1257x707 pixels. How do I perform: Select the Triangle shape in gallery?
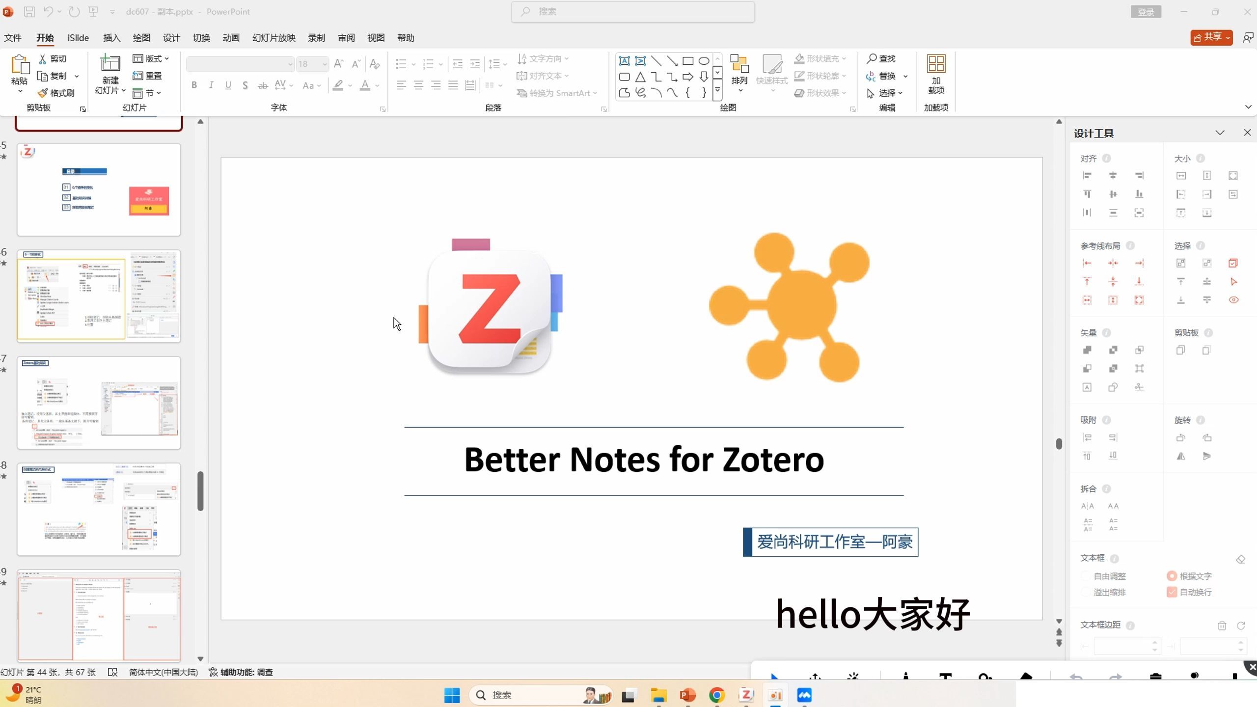pos(640,77)
